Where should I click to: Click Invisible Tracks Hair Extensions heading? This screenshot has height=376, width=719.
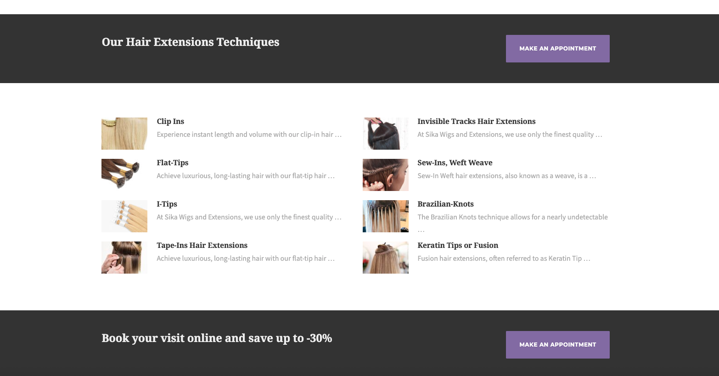476,121
